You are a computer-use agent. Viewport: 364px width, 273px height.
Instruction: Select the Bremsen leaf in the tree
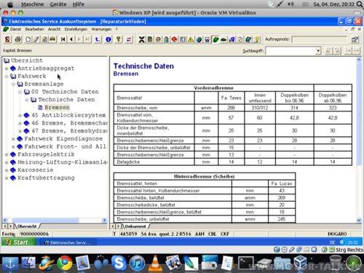(x=57, y=107)
